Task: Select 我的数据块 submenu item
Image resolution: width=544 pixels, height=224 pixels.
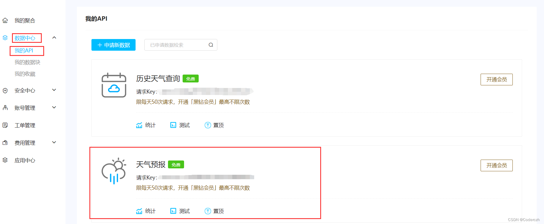Action: point(27,62)
